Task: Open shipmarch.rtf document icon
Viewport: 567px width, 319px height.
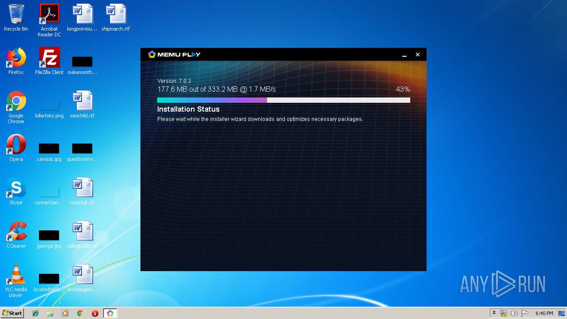Action: point(116,18)
